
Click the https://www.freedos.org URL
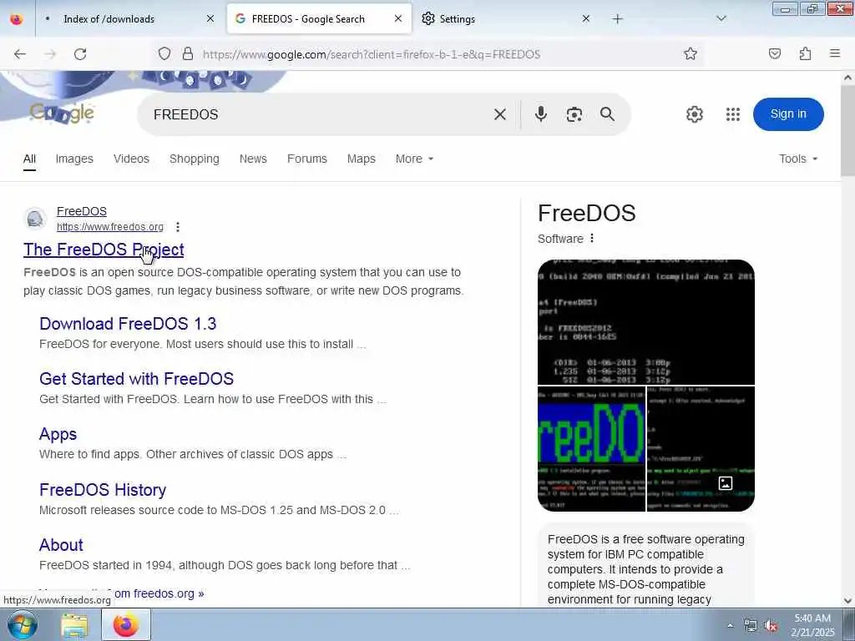[109, 227]
